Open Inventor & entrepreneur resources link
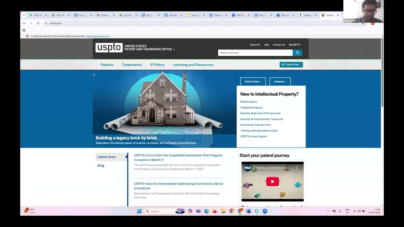 click(262, 119)
